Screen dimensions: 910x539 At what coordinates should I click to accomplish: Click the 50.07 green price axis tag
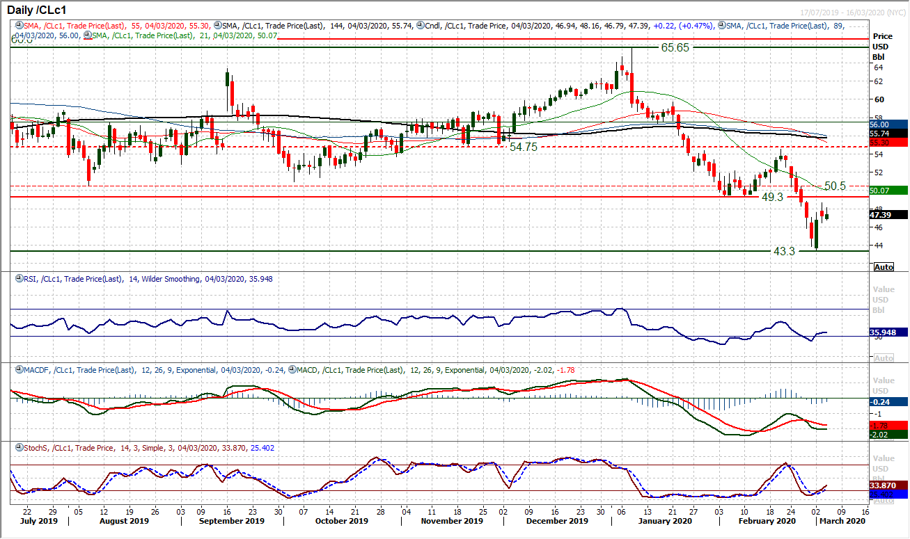[888, 190]
